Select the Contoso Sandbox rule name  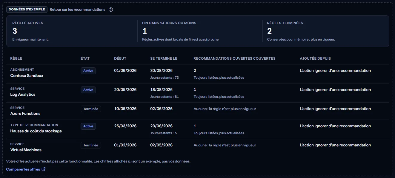pos(27,76)
